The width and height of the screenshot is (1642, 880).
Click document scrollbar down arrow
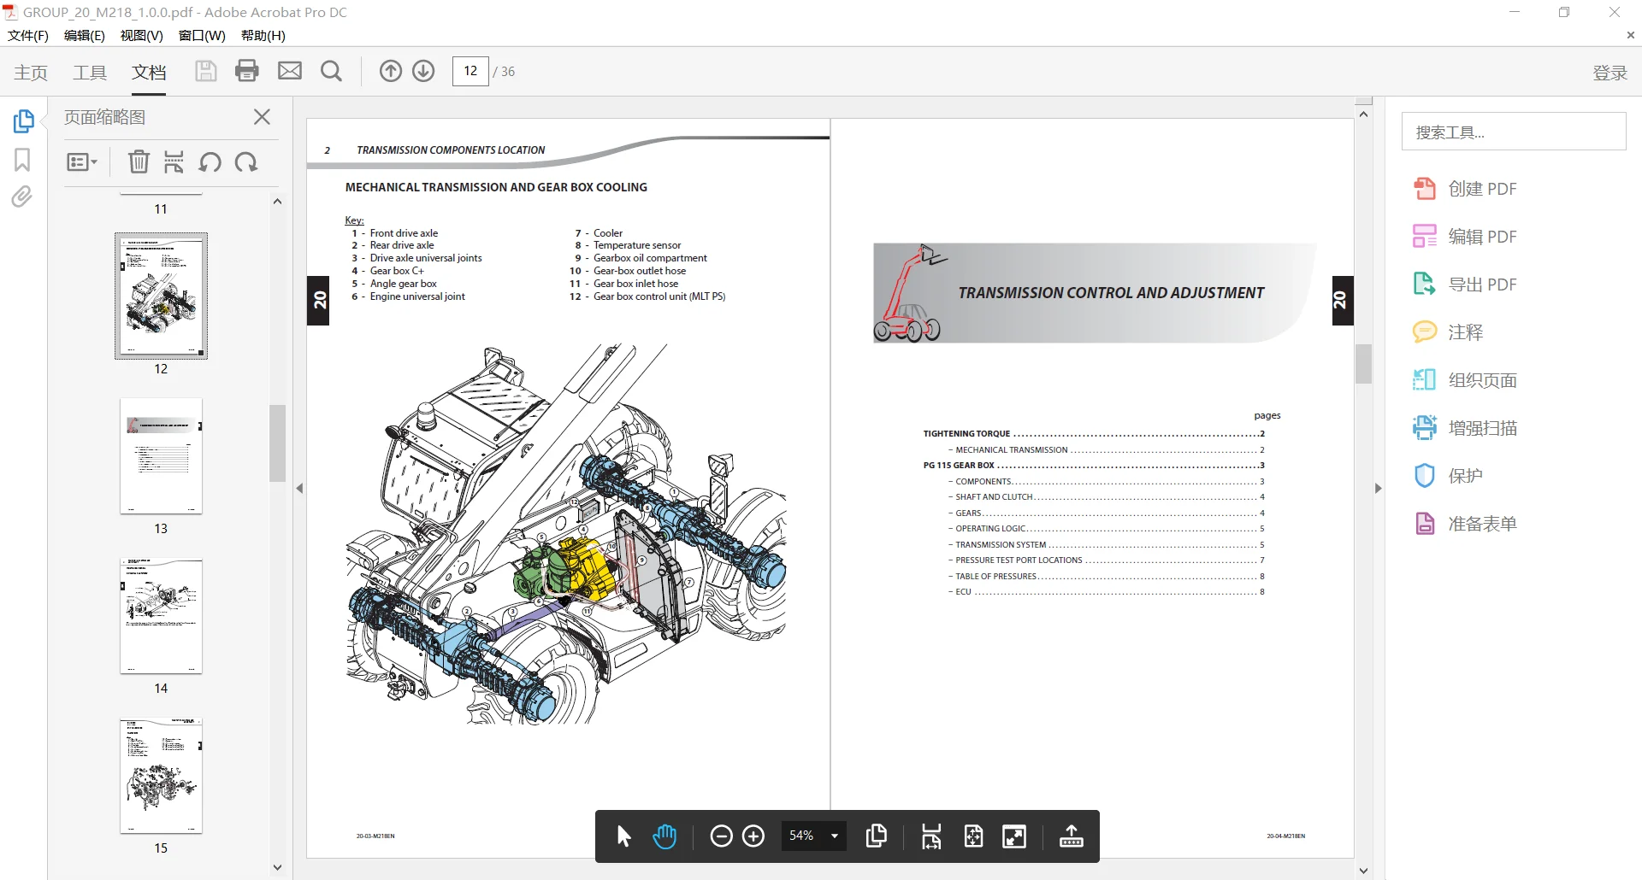tap(1364, 871)
